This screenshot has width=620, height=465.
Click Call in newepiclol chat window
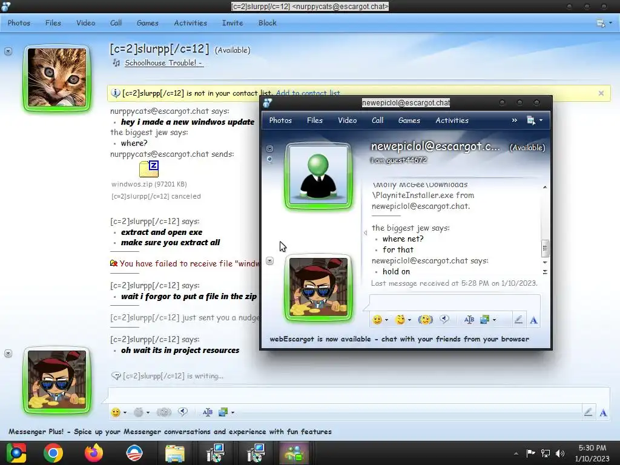coord(378,120)
